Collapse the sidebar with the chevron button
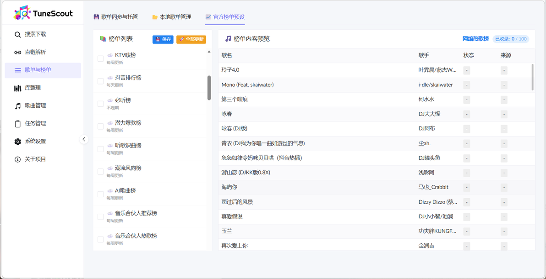 [83, 140]
